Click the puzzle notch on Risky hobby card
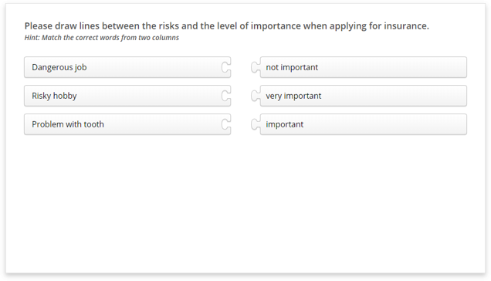The image size is (491, 281). (226, 96)
